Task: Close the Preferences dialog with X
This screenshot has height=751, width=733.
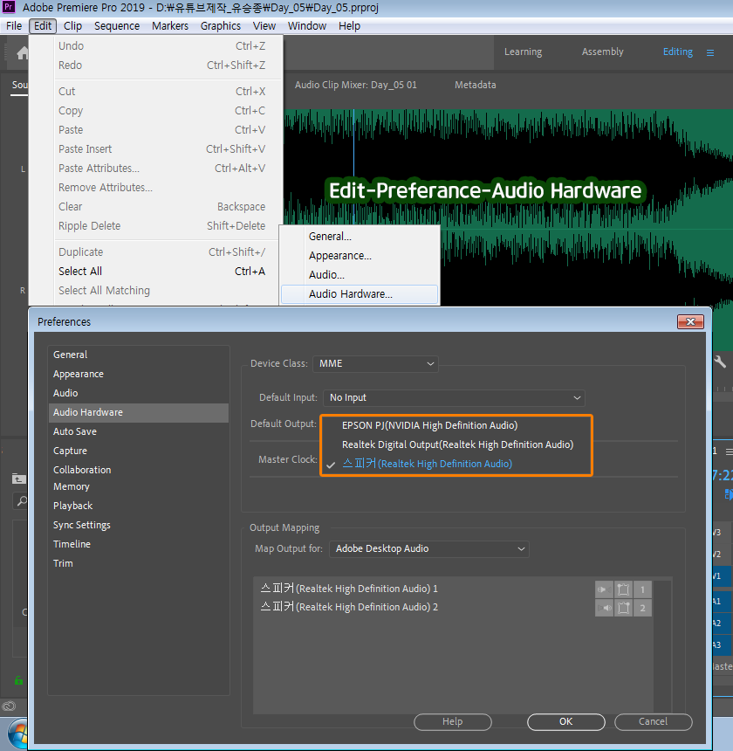Action: 690,322
